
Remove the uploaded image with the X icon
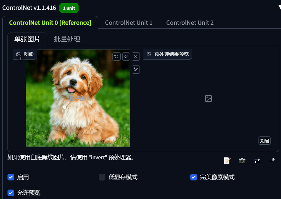point(136,57)
